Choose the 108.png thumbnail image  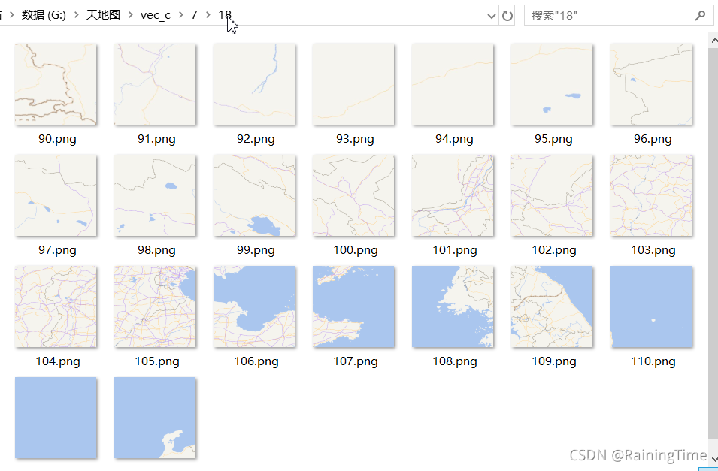[453, 306]
